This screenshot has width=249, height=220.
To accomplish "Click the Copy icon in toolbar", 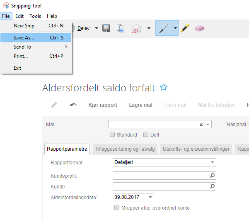I will coord(121,28).
